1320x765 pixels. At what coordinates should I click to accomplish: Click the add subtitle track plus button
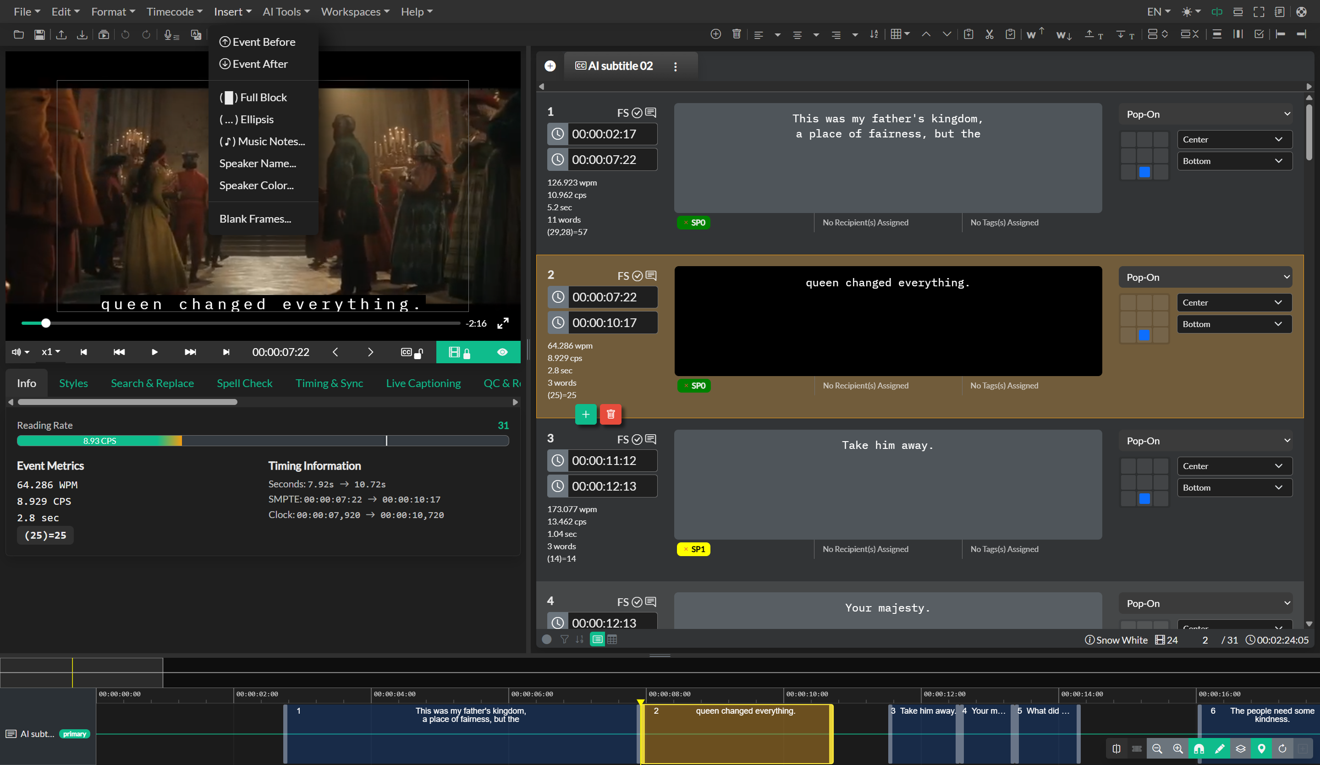tap(550, 66)
